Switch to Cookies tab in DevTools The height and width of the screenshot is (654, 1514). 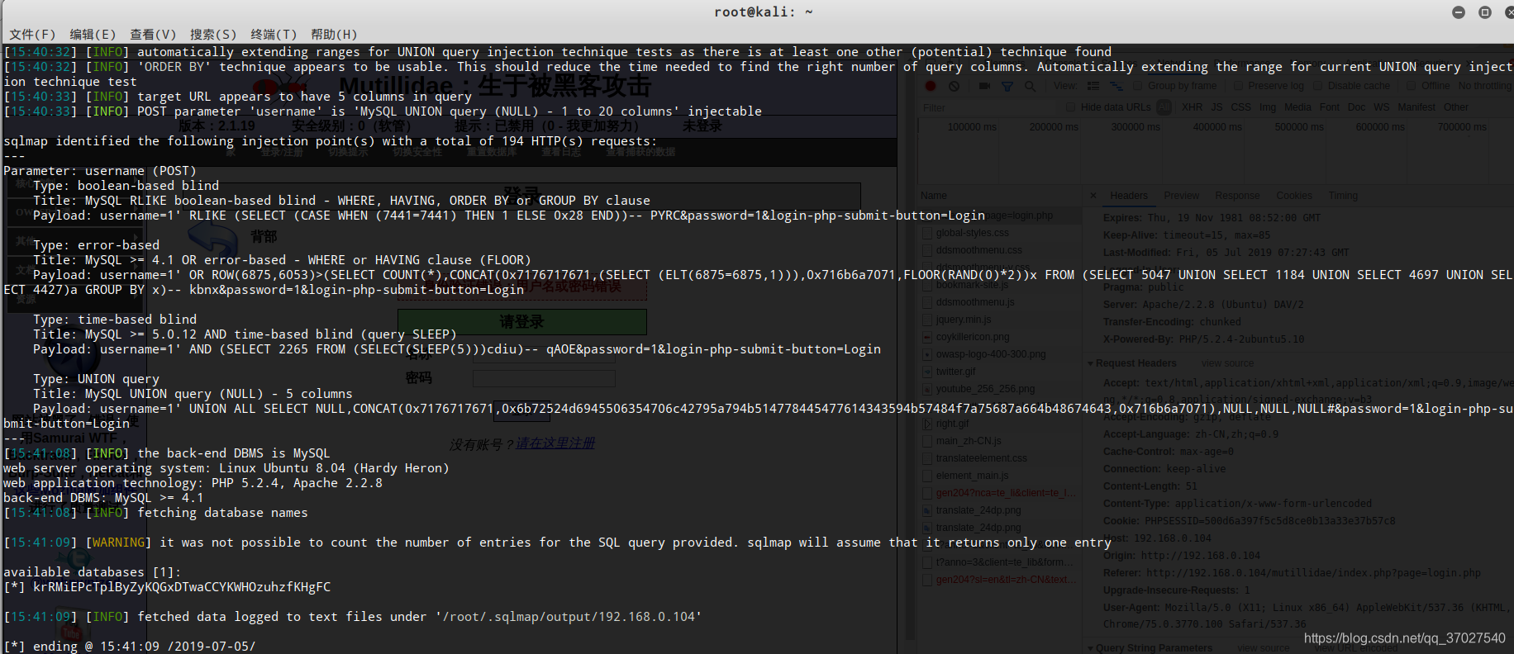[1294, 196]
